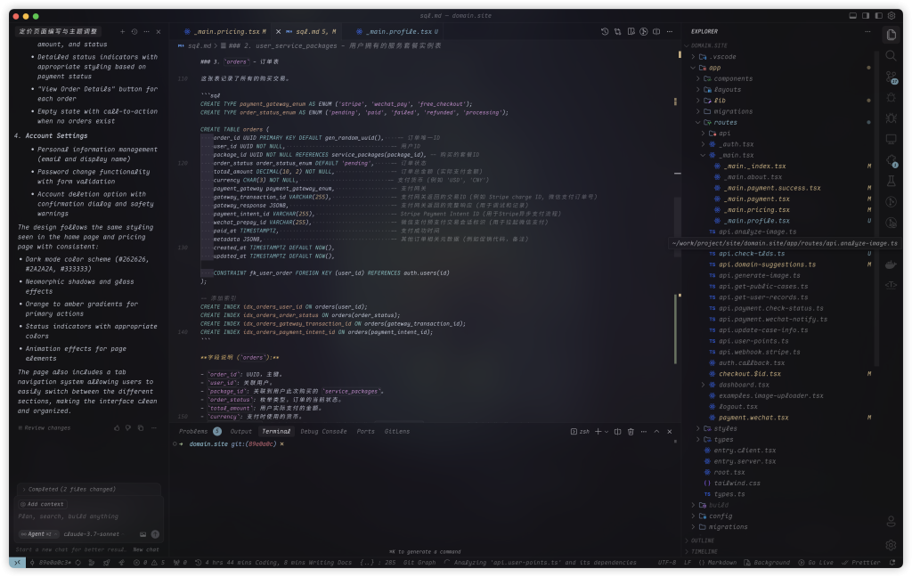Click the send arrow in the chat input
The width and height of the screenshot is (912, 577).
tap(155, 534)
